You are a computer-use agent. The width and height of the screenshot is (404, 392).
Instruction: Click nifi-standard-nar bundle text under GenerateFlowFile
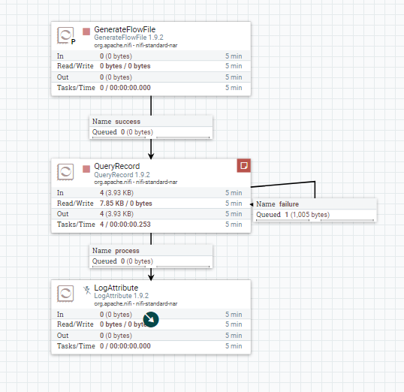click(157, 46)
